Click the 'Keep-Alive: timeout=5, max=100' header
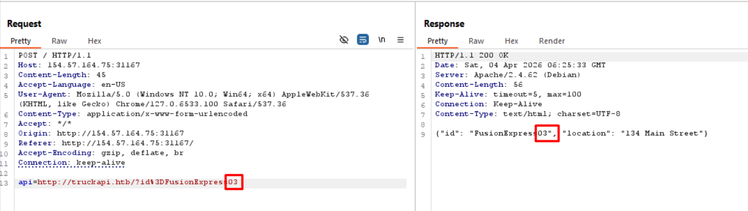Image resolution: width=748 pixels, height=211 pixels. pyautogui.click(x=508, y=94)
